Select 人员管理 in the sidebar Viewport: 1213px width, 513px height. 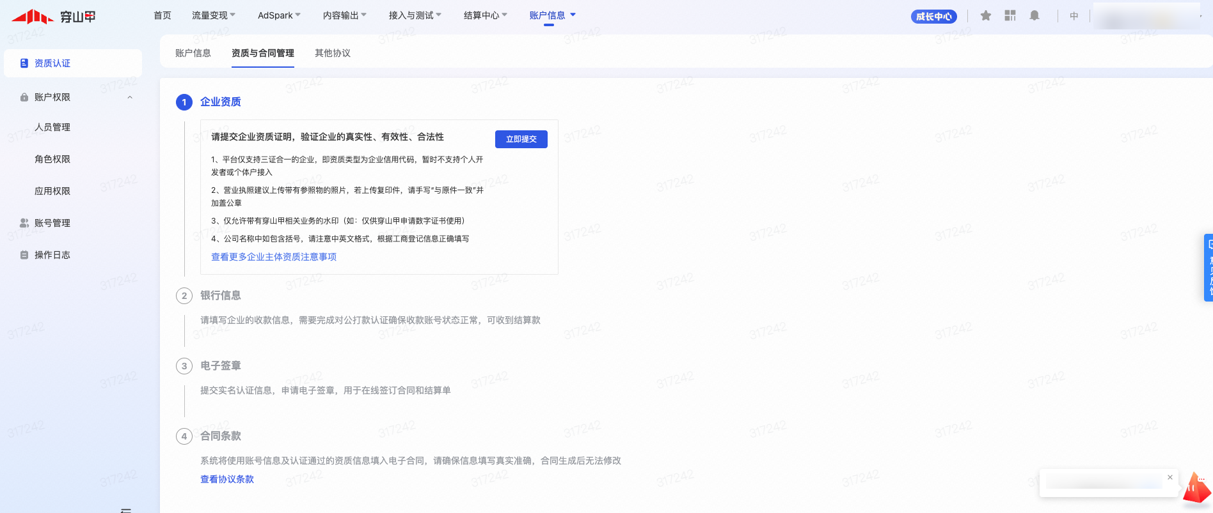pyautogui.click(x=52, y=127)
